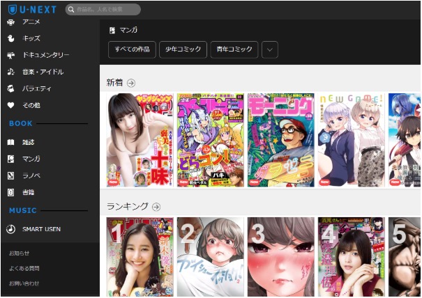Screen dimensions: 422x298
Task: Select 書籍 in the sidebar
Action: click(28, 192)
